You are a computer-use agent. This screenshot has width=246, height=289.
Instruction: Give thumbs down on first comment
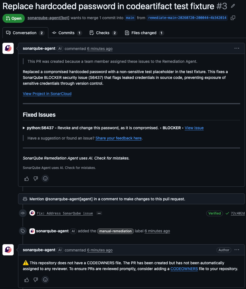tap(36, 178)
